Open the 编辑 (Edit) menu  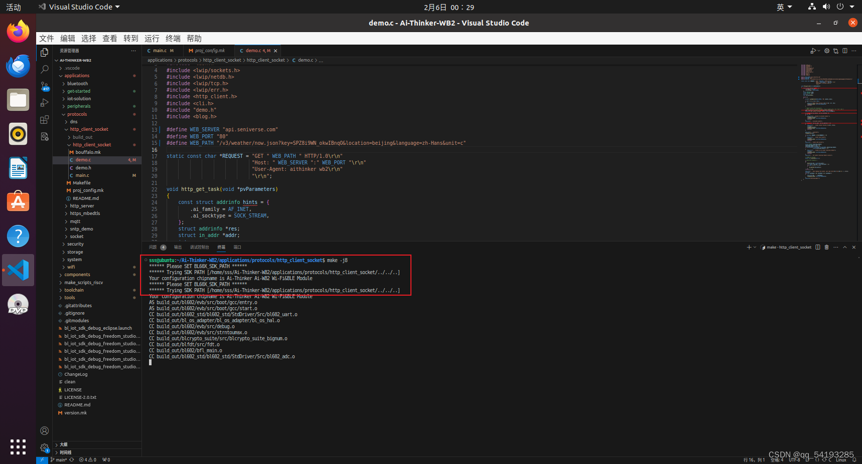coord(68,39)
